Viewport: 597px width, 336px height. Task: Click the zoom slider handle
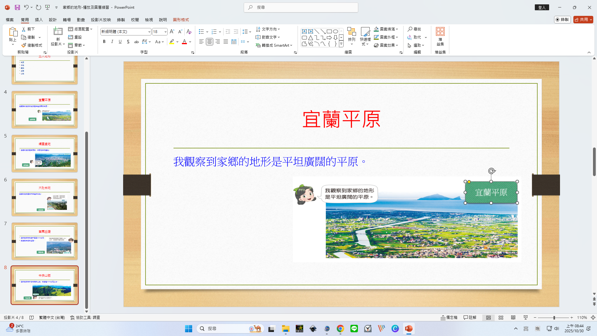[x=554, y=318]
